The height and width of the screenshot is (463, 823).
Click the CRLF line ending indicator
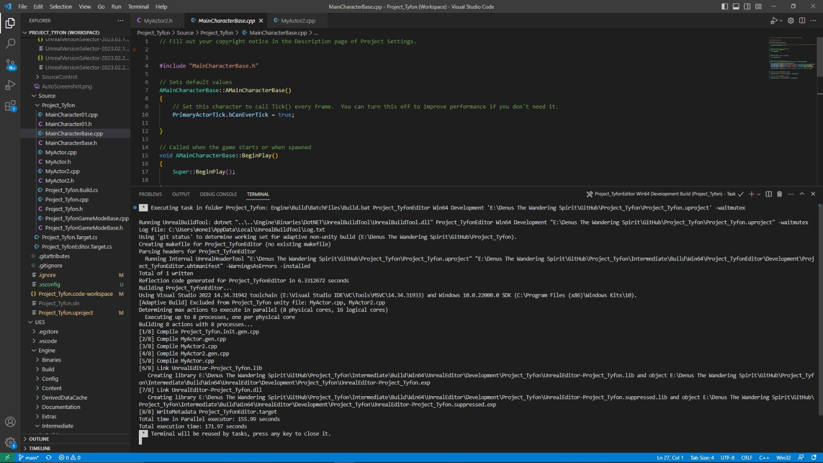(746, 457)
